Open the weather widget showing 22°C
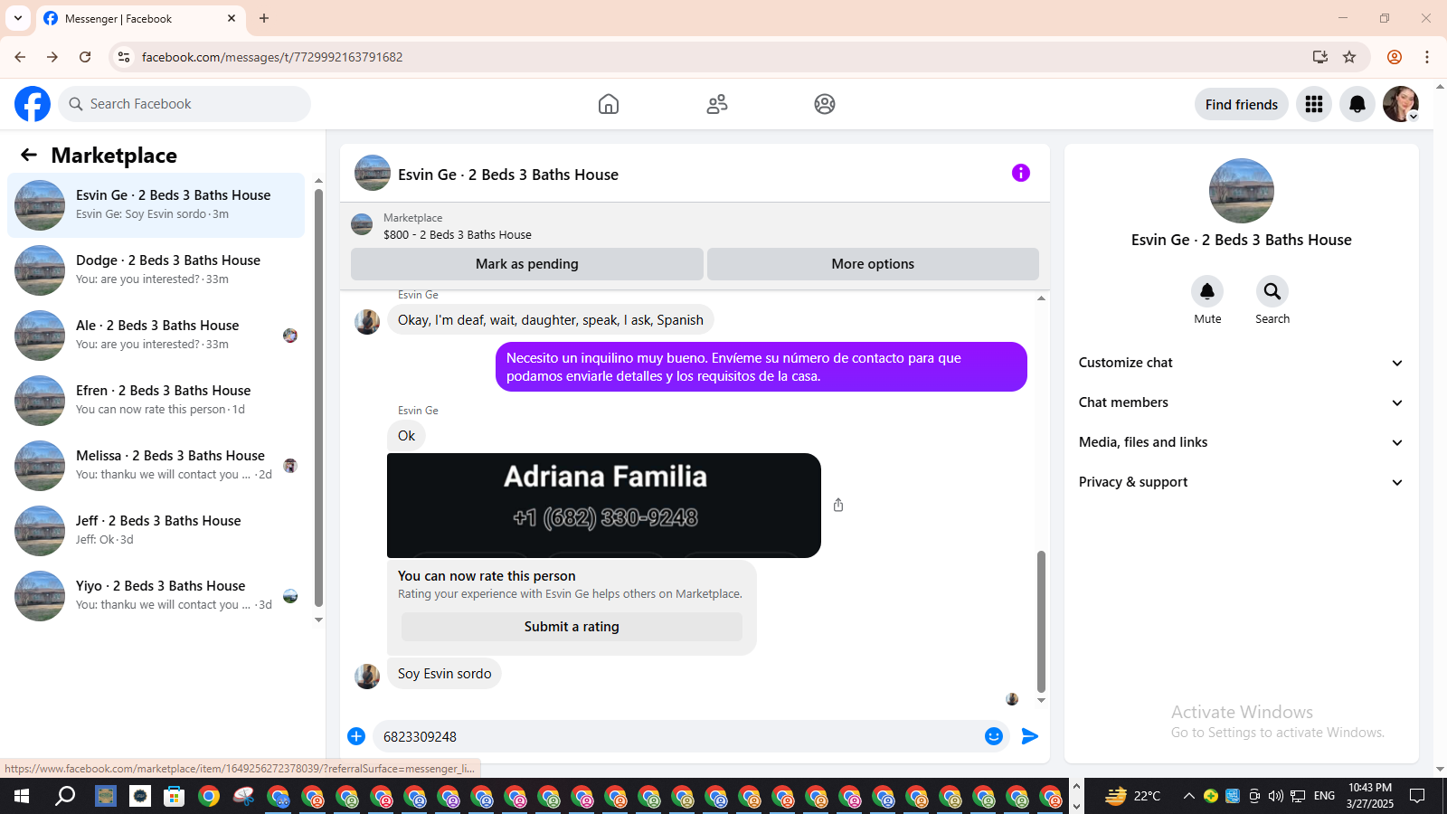1447x814 pixels. tap(1132, 796)
